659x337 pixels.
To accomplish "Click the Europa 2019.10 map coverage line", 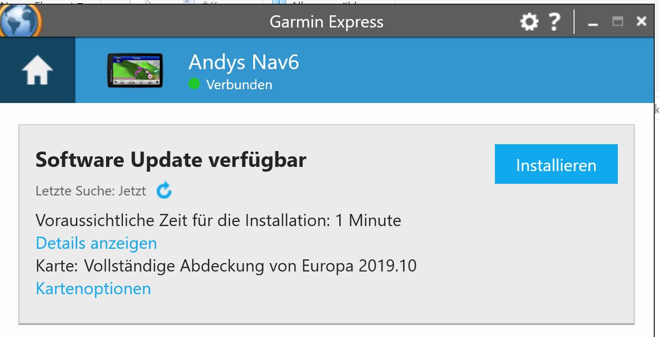I will click(x=226, y=265).
